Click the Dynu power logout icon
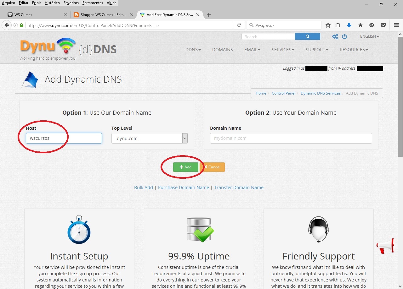Image resolution: width=403 pixels, height=289 pixels. 344,36
